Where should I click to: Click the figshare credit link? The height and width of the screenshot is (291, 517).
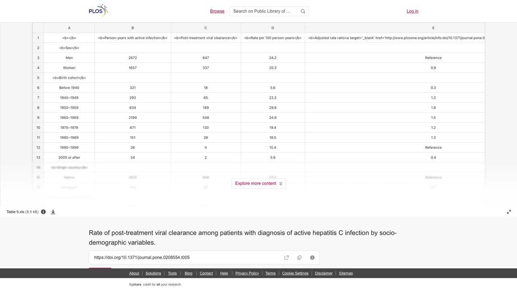pos(155,285)
